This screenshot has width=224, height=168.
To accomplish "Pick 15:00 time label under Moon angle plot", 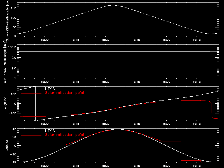I will tap(45, 82).
